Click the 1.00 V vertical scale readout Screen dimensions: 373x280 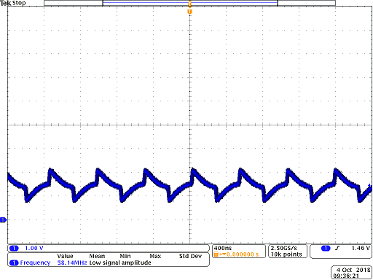[34, 248]
